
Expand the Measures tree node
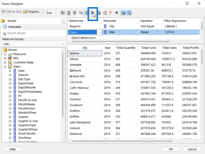[5, 54]
